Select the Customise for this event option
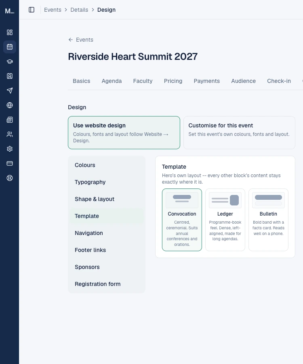 coord(239,133)
